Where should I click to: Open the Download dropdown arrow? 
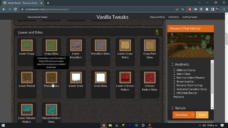(193, 115)
